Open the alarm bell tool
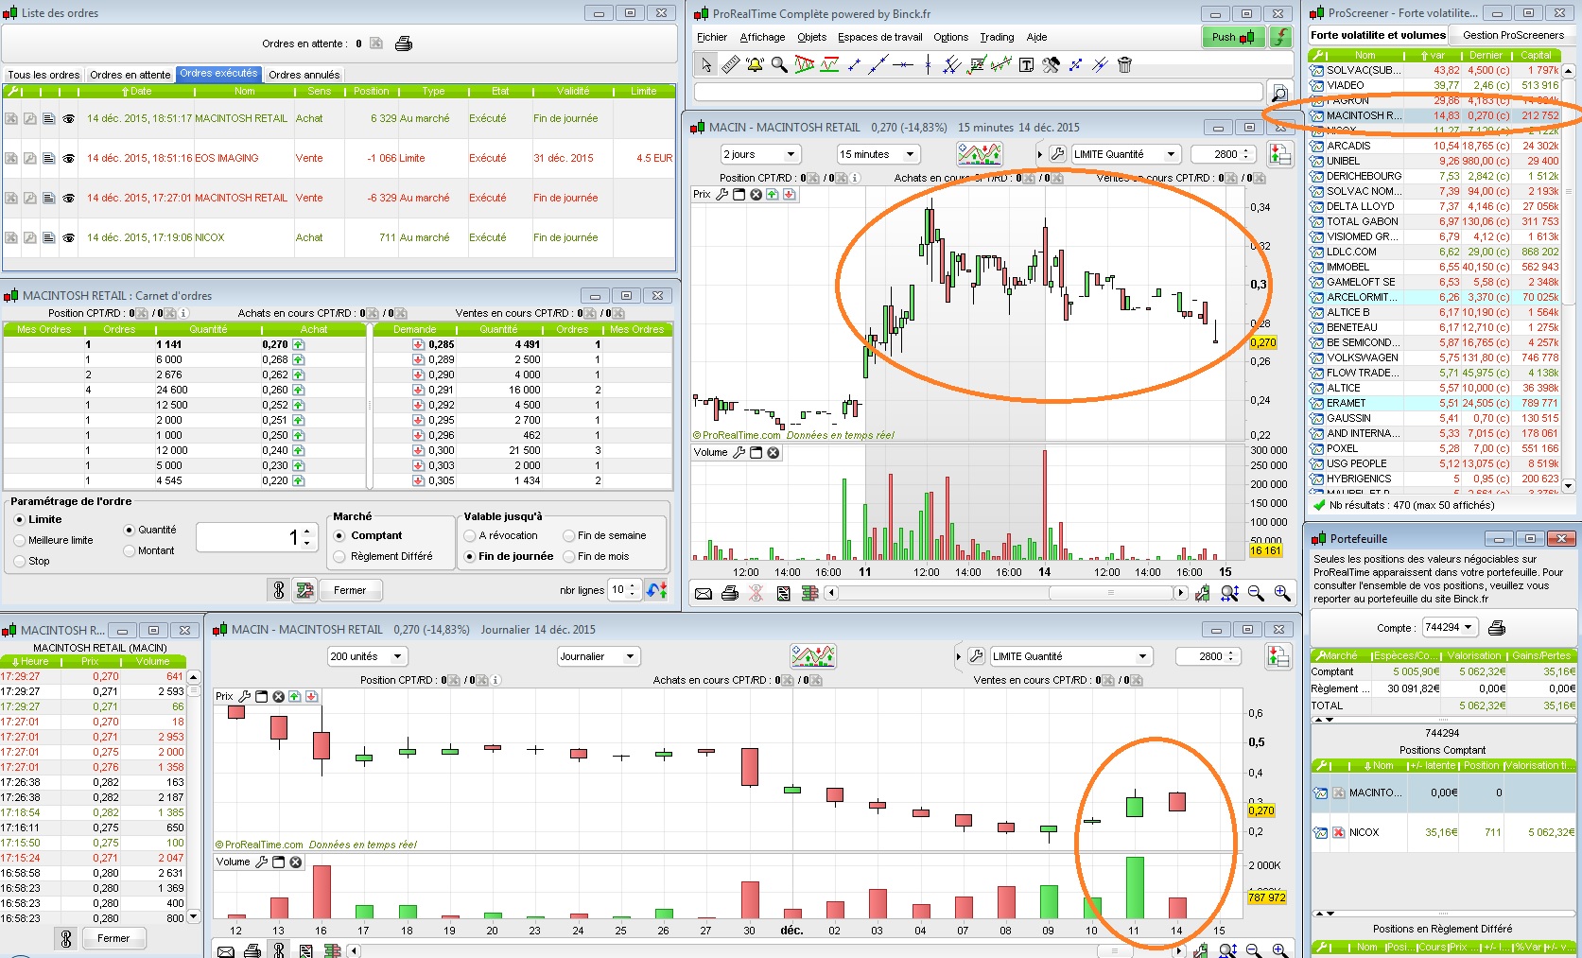The image size is (1582, 958). click(755, 64)
